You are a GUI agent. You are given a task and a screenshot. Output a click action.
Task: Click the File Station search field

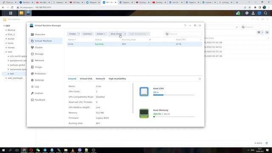[257, 27]
